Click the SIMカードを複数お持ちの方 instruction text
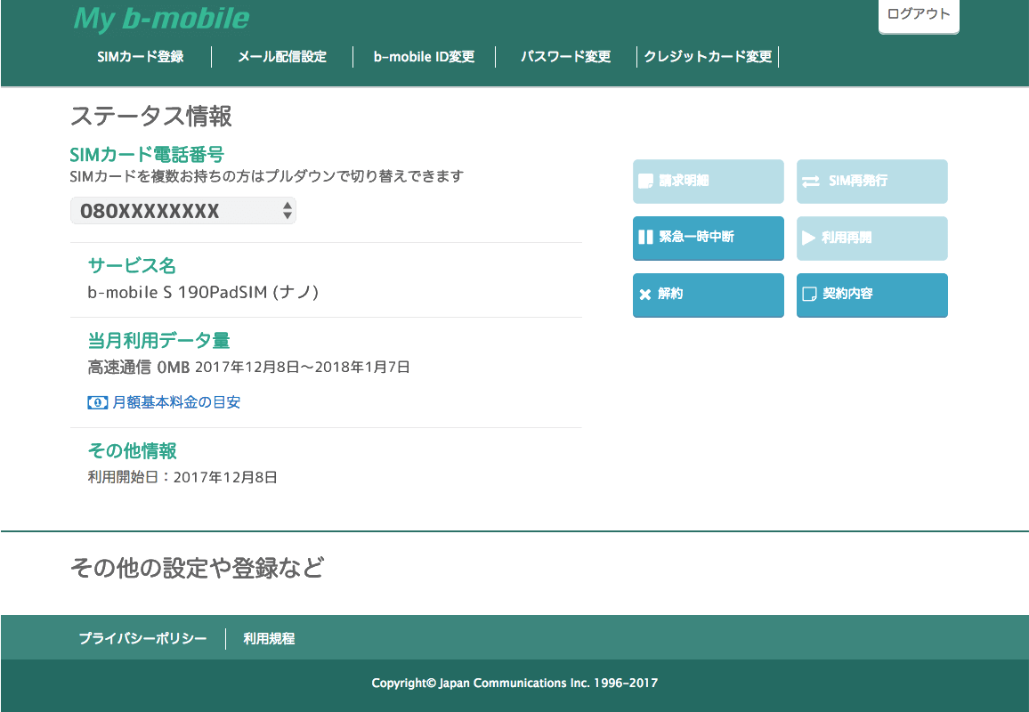This screenshot has height=712, width=1029. point(266,176)
